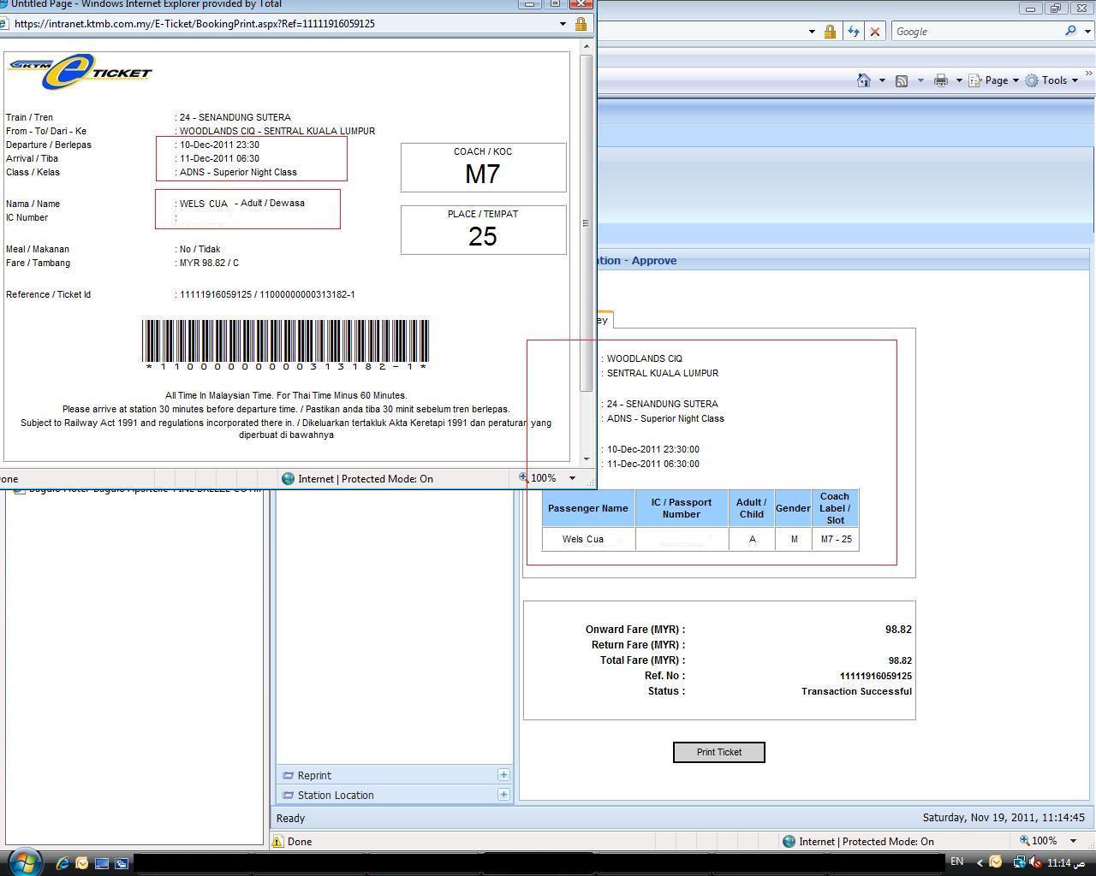The height and width of the screenshot is (876, 1096).
Task: Click the Refresh icon beside address bar
Action: point(853,32)
